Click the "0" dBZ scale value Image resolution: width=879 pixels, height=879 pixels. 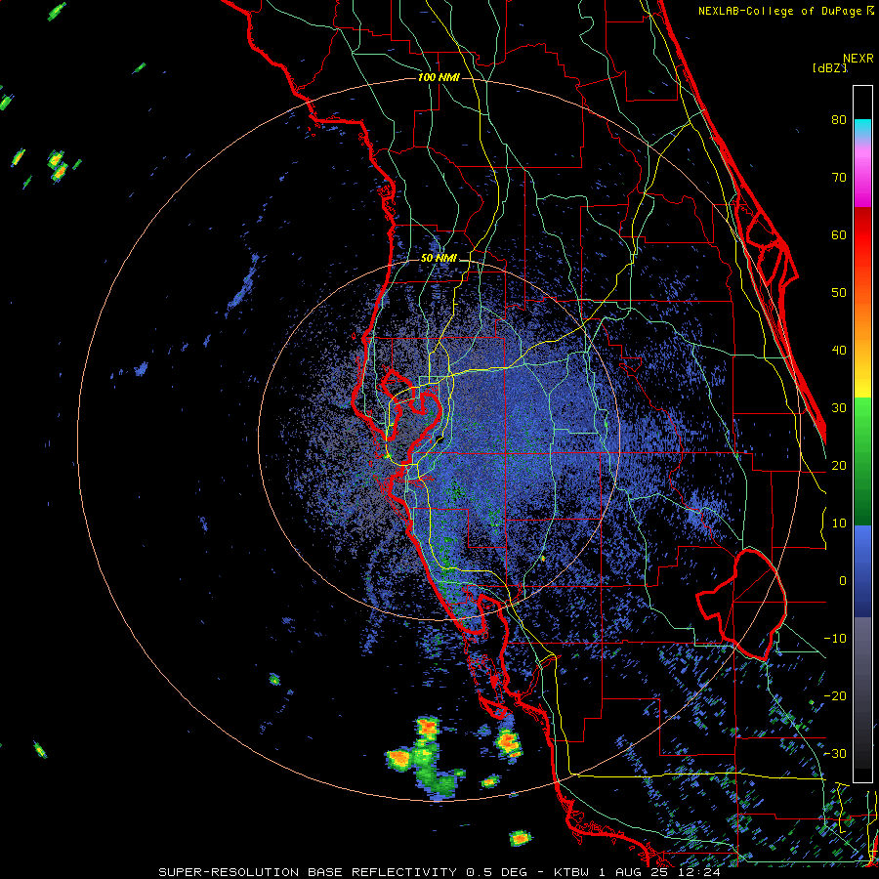(843, 581)
